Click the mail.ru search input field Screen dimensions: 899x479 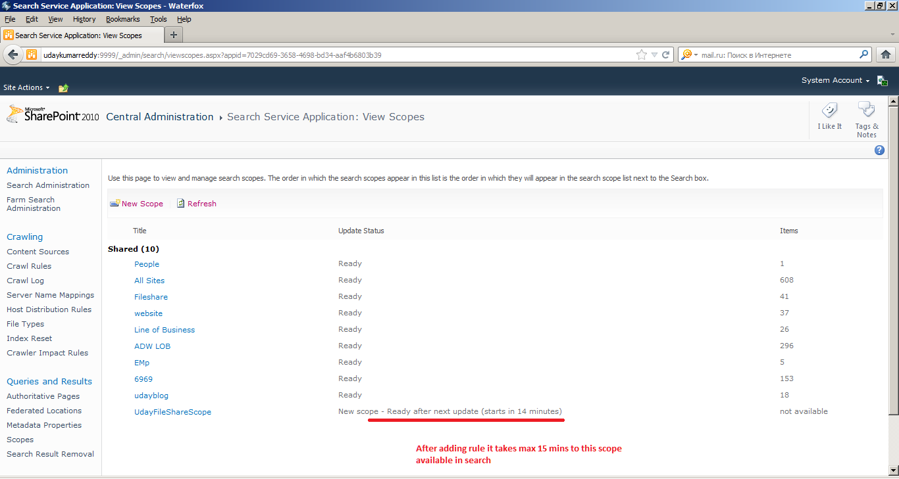click(x=779, y=55)
